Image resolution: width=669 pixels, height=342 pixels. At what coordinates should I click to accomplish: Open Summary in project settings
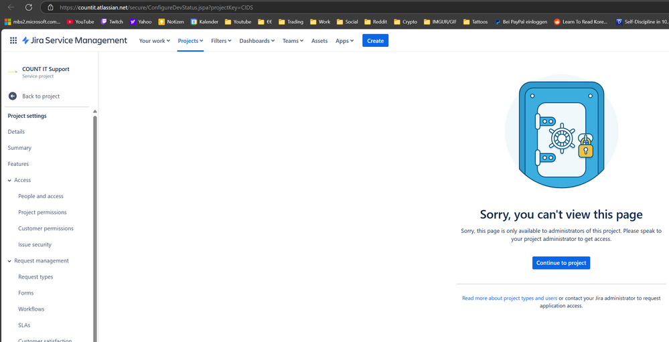(x=19, y=148)
